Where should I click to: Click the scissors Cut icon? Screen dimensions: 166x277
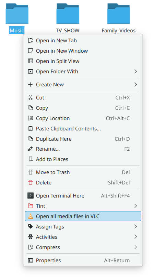(31, 97)
